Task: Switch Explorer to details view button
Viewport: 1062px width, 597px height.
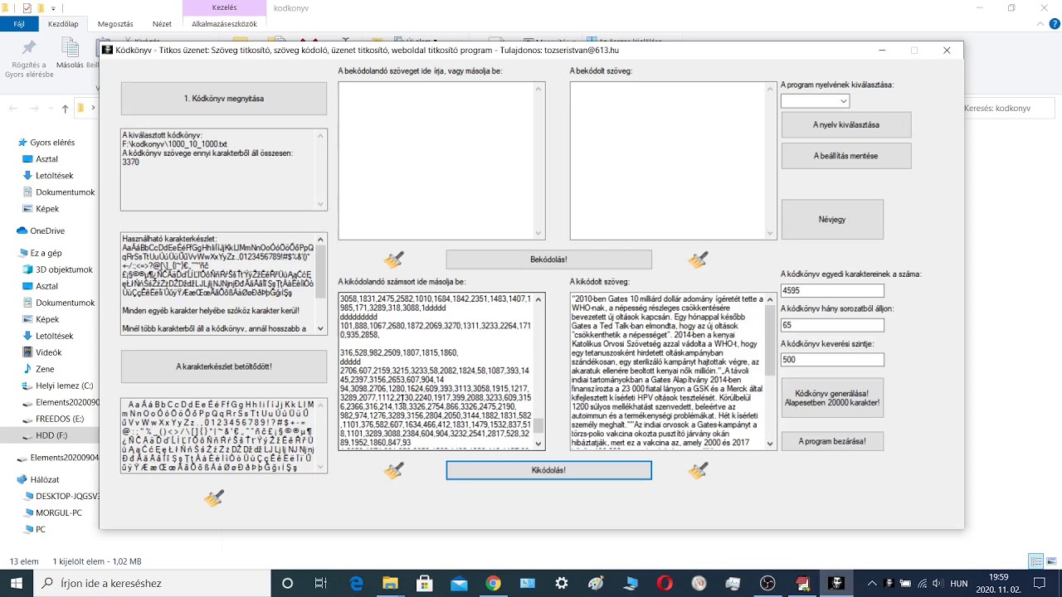Action: 1035,561
